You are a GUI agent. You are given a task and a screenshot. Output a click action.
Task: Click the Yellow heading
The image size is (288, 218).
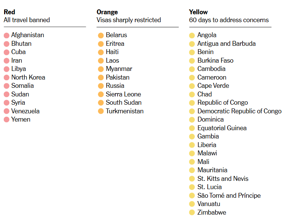click(x=198, y=12)
